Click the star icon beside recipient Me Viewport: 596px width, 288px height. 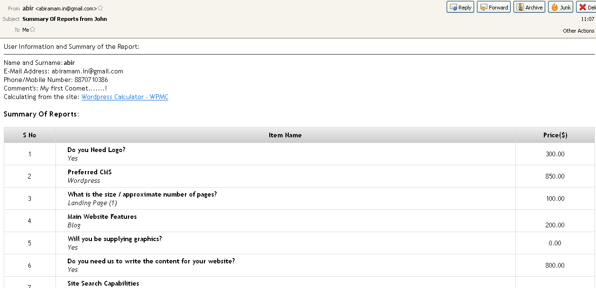pyautogui.click(x=33, y=29)
